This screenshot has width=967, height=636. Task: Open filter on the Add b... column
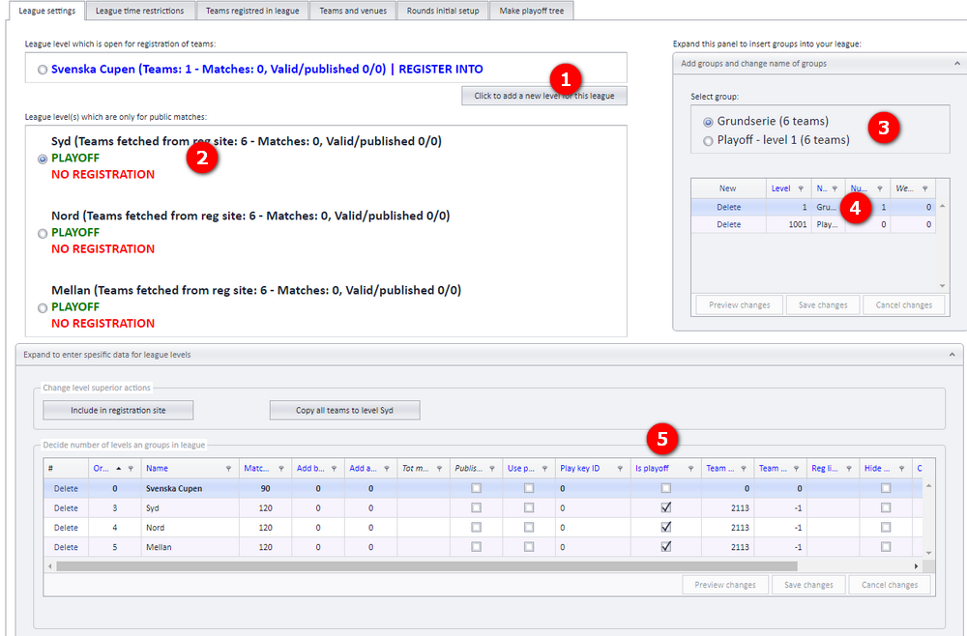point(334,469)
